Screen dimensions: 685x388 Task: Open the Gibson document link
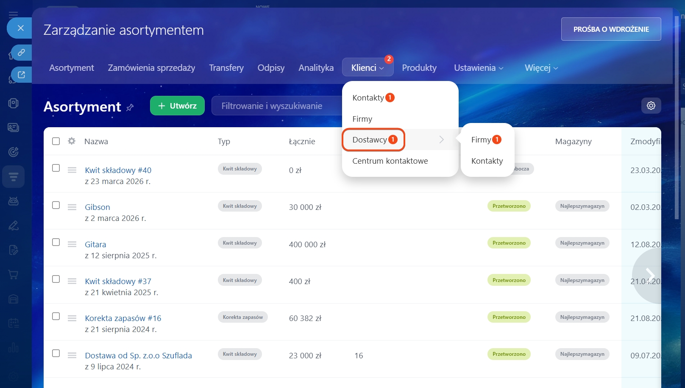point(97,207)
